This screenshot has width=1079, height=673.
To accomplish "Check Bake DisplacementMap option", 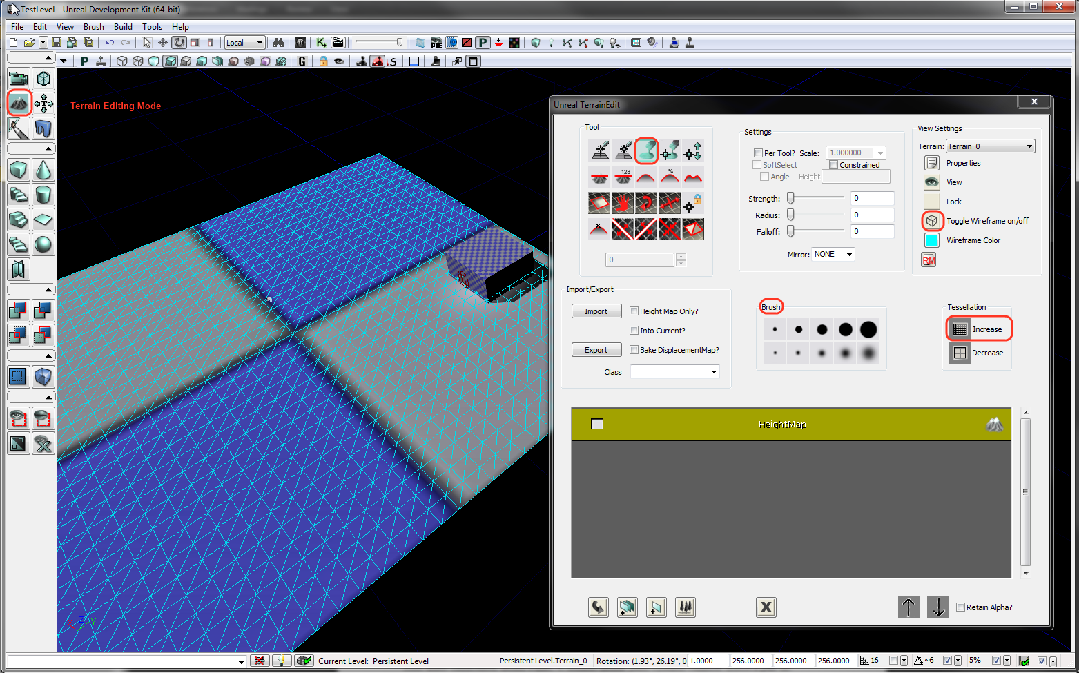I will (634, 350).
